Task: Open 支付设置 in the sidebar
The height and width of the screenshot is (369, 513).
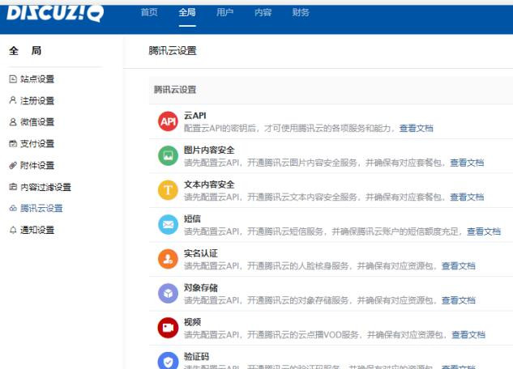Action: point(36,144)
